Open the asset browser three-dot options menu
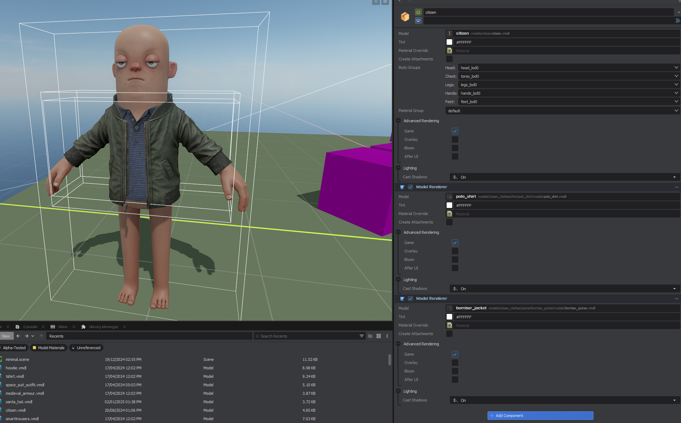 click(x=387, y=336)
